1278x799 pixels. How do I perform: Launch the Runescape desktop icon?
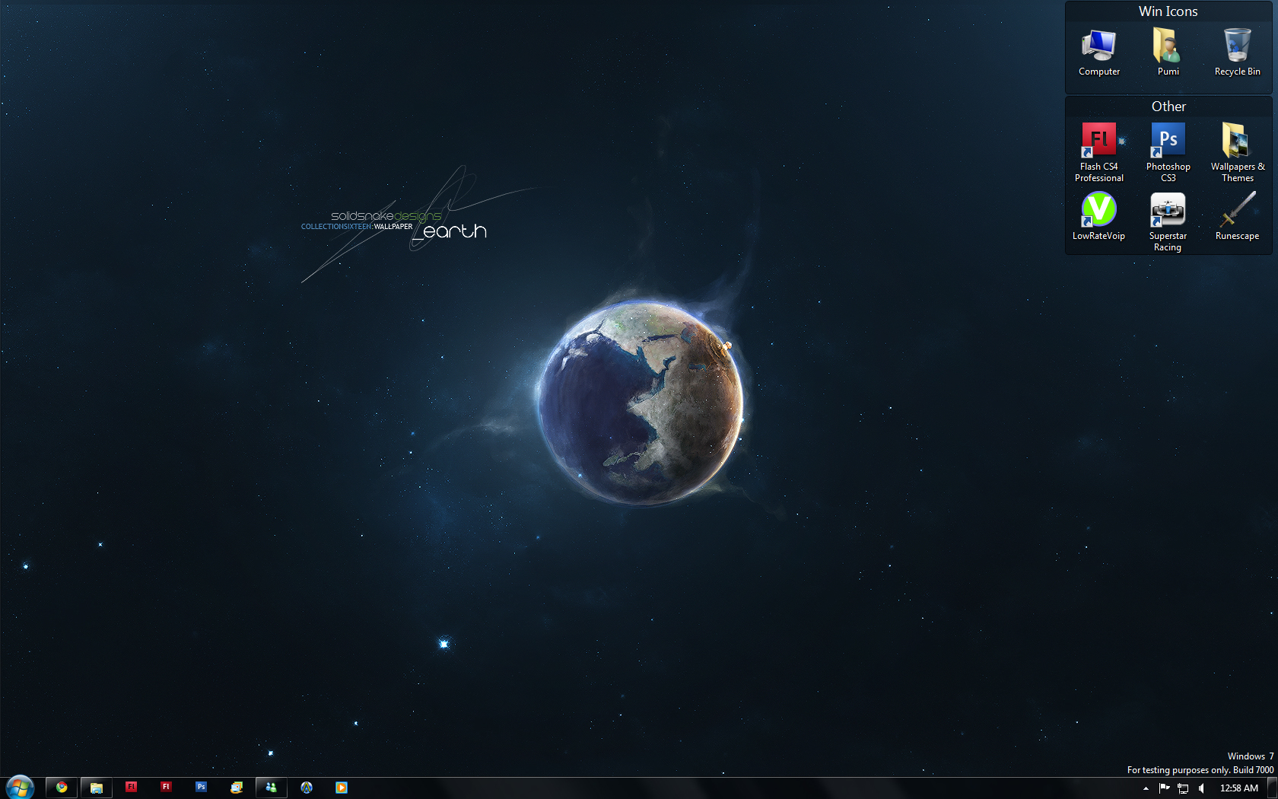coord(1237,217)
